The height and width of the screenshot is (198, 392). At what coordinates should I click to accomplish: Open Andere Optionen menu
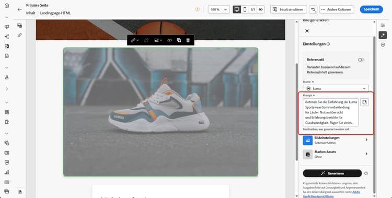pyautogui.click(x=337, y=9)
